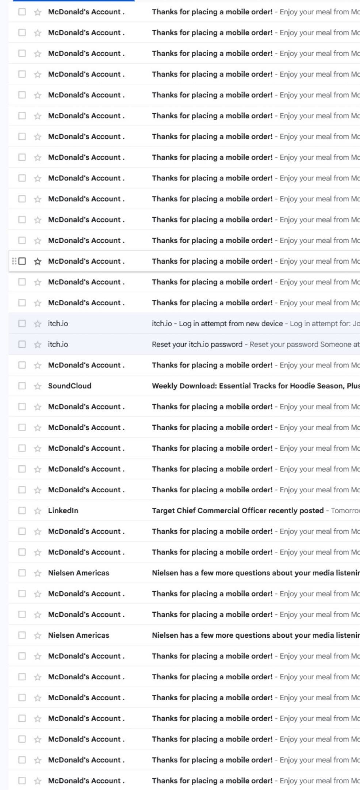Click the SoundCloud sender name

[70, 386]
